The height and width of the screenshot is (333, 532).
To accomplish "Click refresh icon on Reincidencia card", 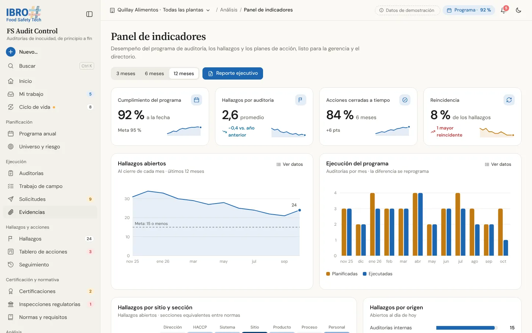I will (x=509, y=100).
